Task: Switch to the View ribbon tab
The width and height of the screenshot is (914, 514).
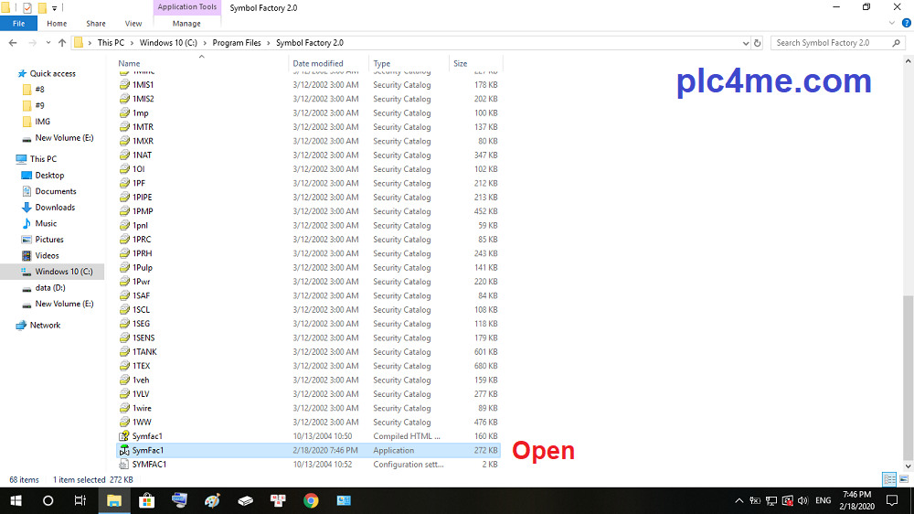Action: pyautogui.click(x=133, y=24)
